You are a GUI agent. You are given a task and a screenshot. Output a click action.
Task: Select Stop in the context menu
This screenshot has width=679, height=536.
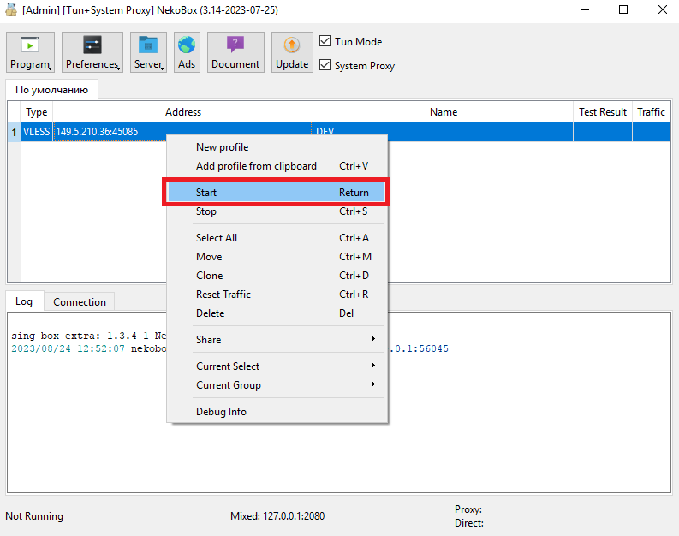click(x=277, y=211)
